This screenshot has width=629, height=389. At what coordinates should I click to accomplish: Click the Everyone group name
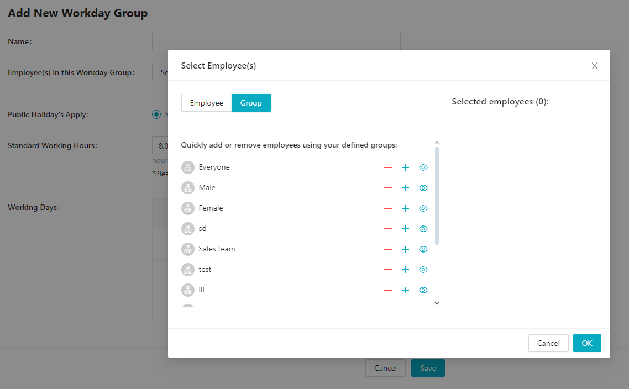(214, 167)
